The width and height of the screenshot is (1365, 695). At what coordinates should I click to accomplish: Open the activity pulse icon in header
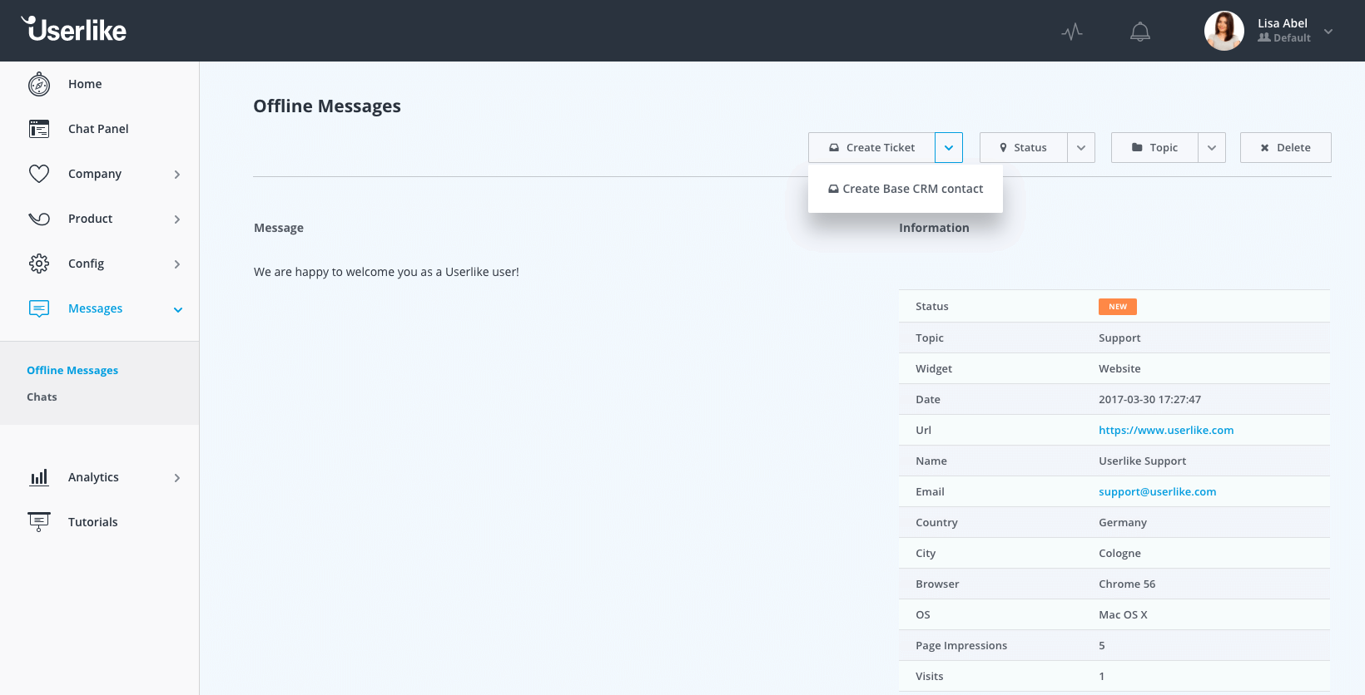point(1072,32)
